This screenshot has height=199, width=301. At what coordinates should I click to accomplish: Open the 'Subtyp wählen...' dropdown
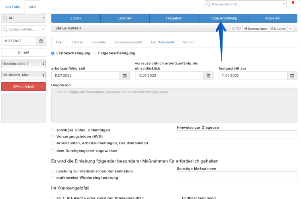click(x=23, y=29)
